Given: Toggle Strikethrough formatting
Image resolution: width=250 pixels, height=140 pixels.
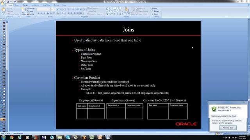Looking at the screenshot, I should tap(48, 13).
